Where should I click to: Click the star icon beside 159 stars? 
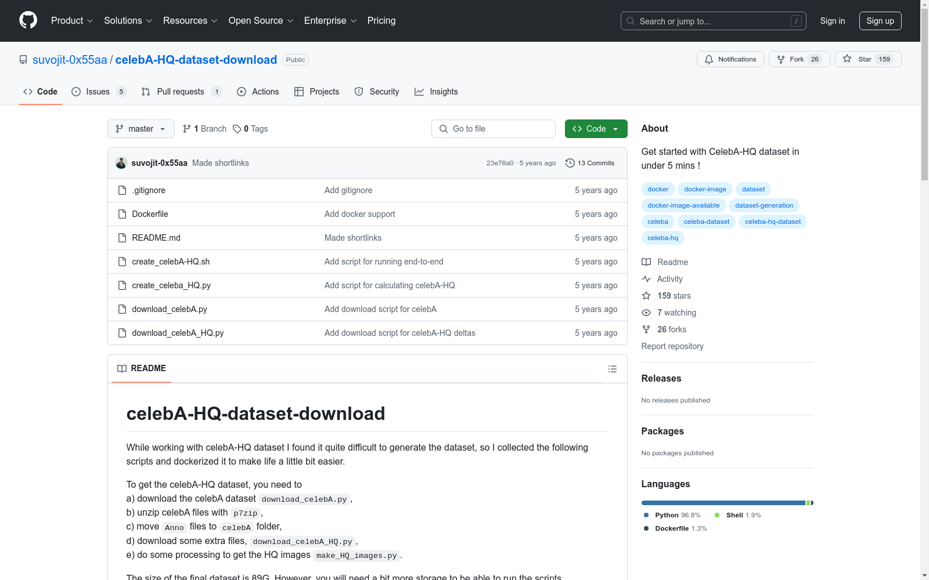coord(646,296)
